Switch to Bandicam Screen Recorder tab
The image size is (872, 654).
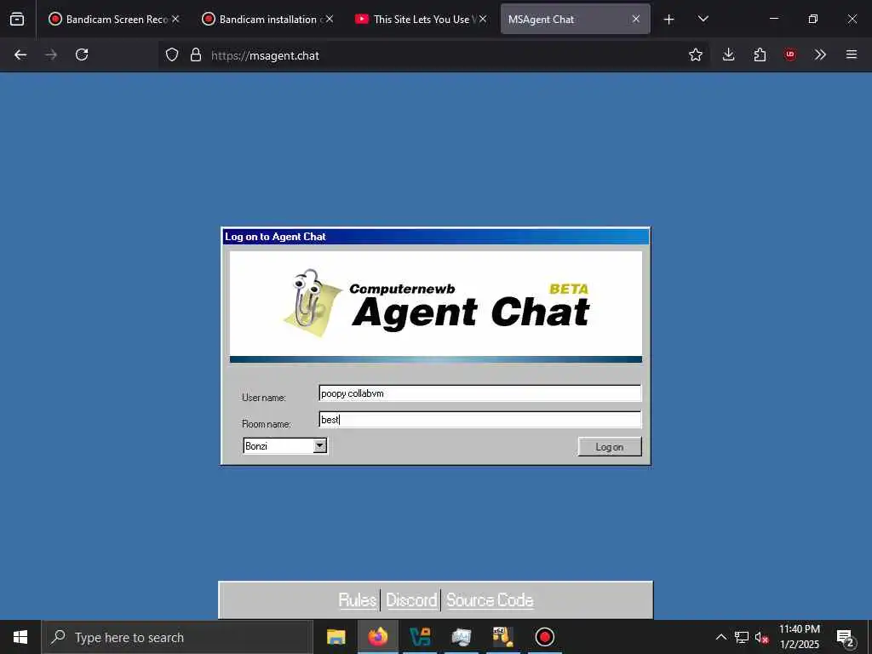(x=108, y=20)
